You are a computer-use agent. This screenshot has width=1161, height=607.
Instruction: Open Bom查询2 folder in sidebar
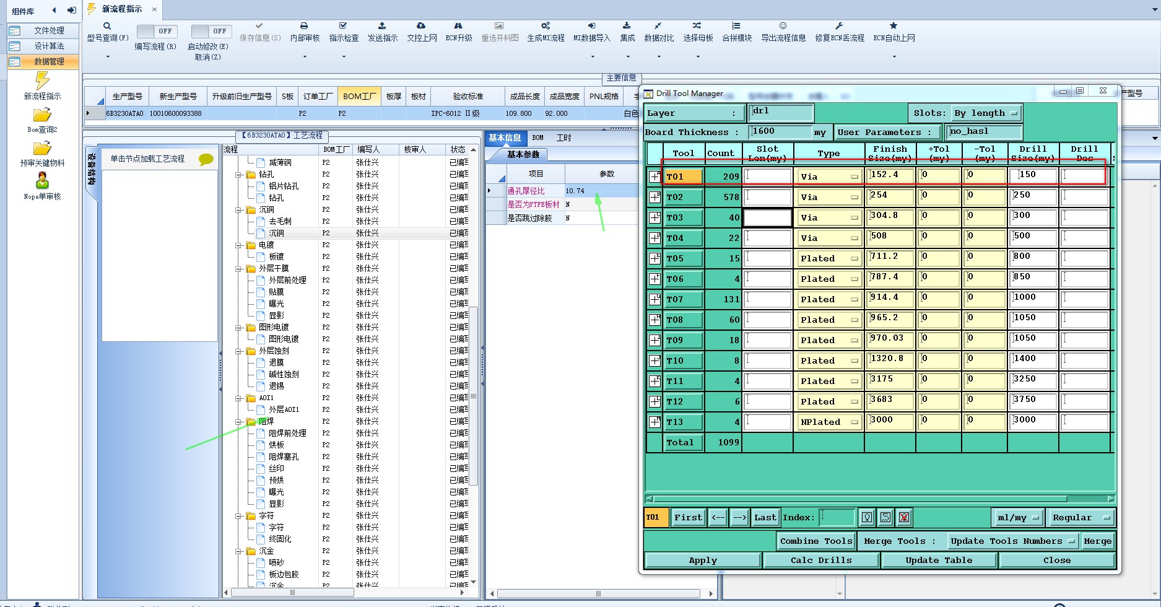[42, 115]
